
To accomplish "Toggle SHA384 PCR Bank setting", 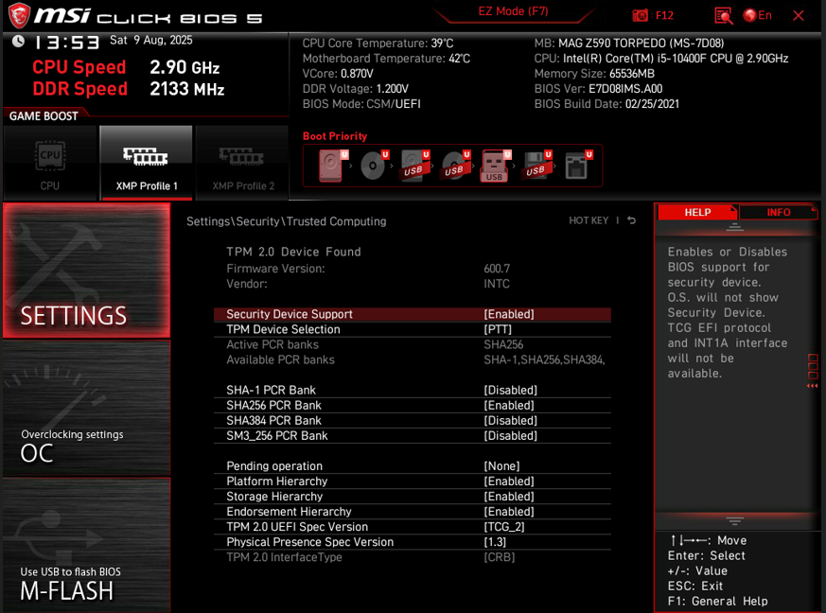I will tap(413, 421).
